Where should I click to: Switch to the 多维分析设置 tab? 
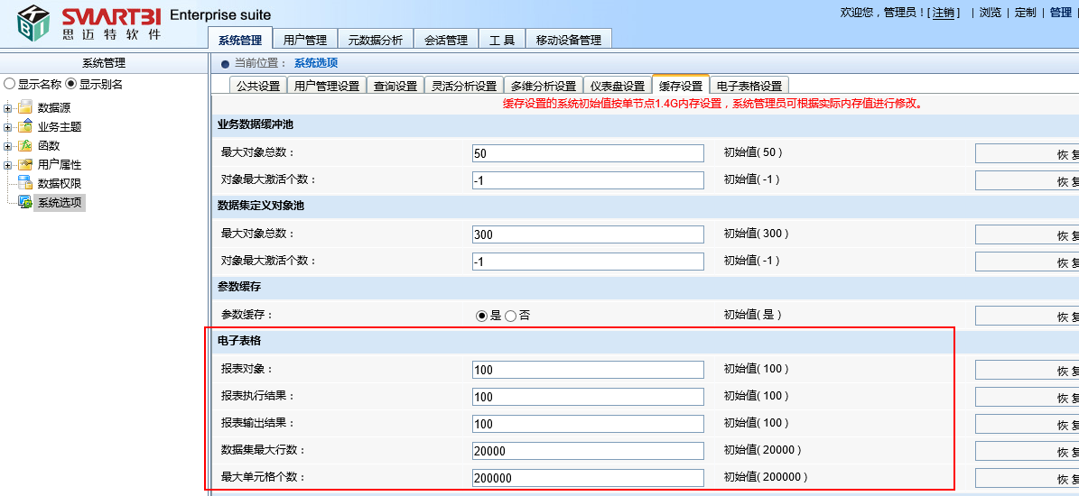coord(544,86)
